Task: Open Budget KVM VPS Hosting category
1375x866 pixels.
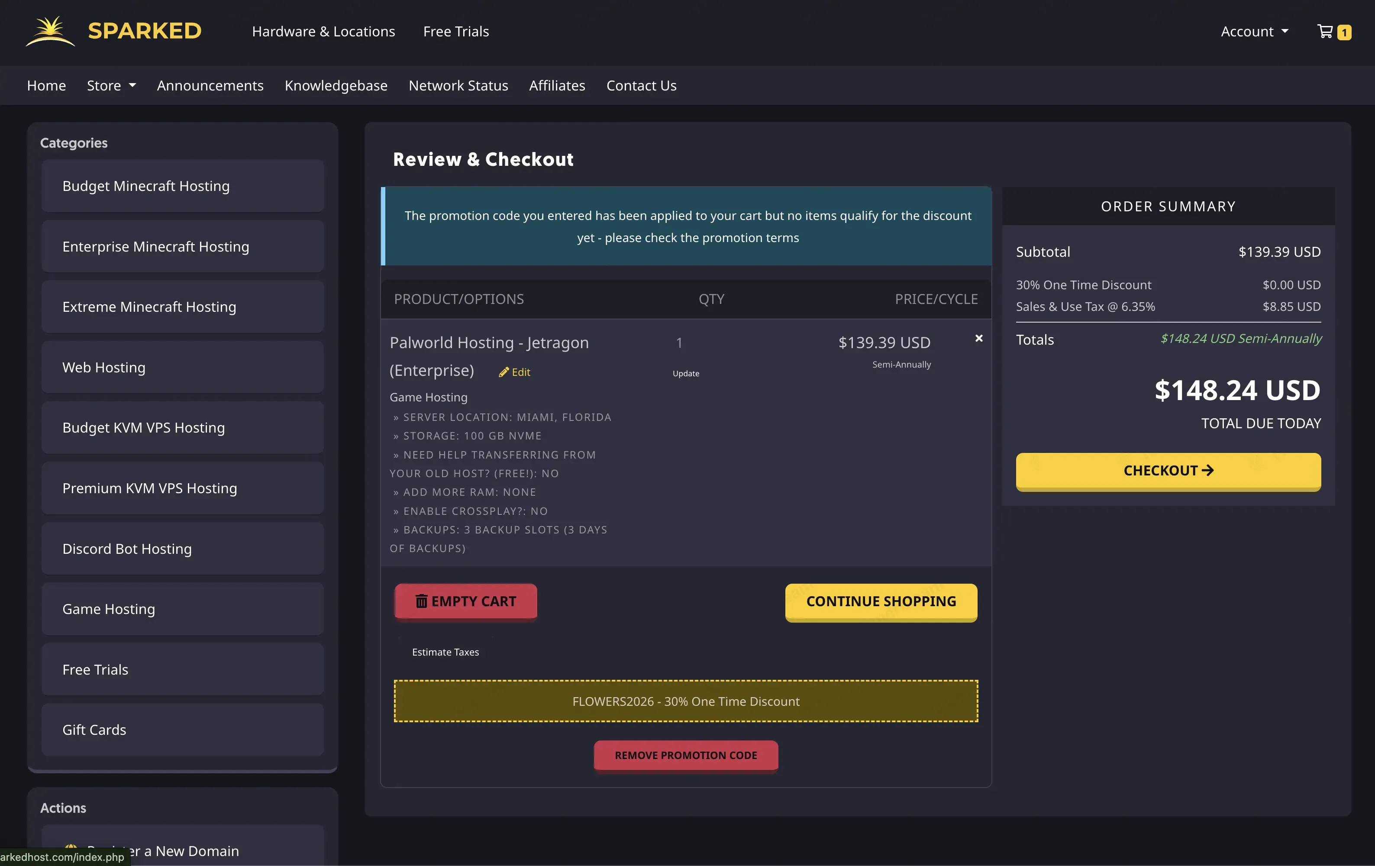Action: pyautogui.click(x=183, y=427)
